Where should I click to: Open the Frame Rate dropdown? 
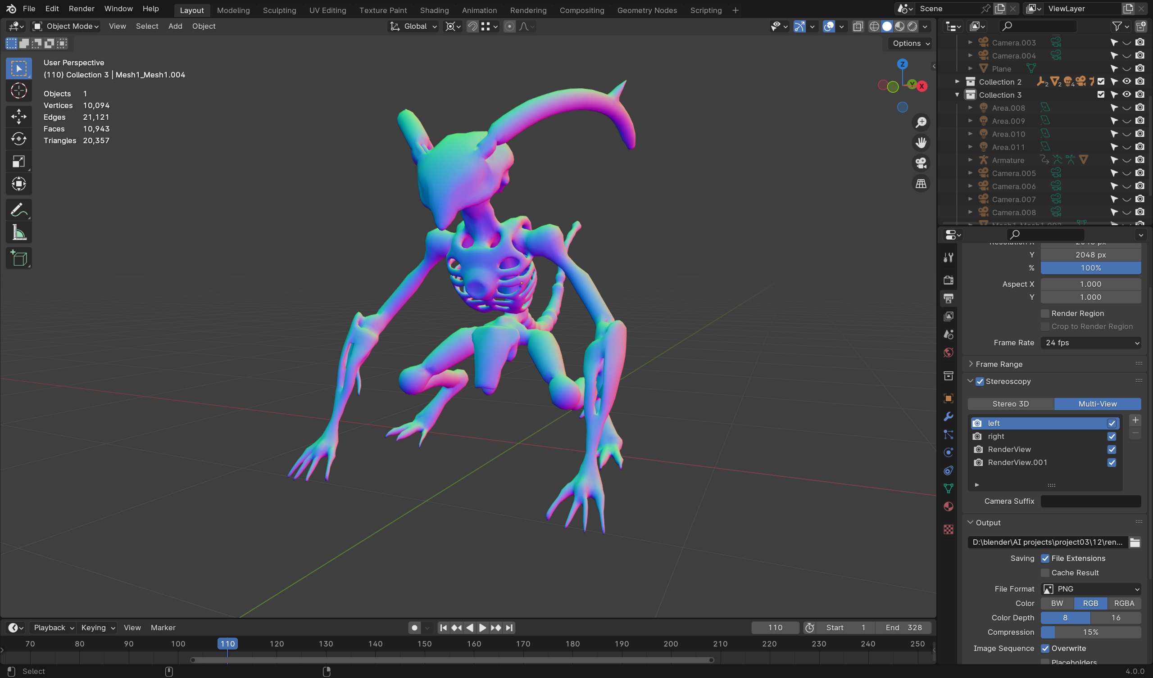coord(1091,343)
